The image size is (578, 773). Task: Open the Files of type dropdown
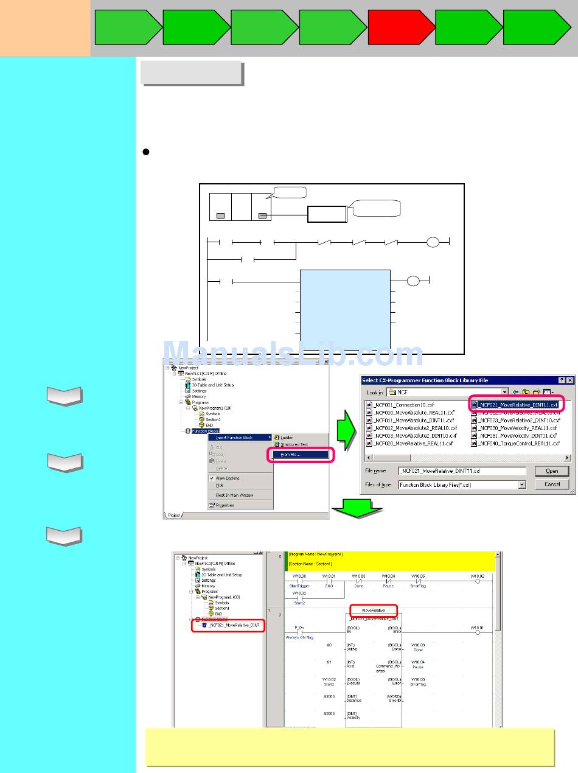(x=521, y=485)
